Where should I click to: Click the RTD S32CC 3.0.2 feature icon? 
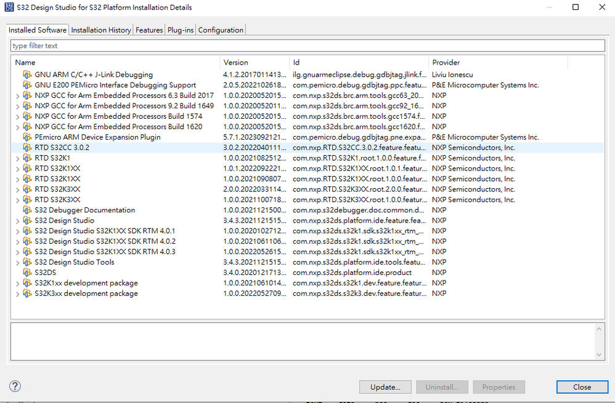27,147
